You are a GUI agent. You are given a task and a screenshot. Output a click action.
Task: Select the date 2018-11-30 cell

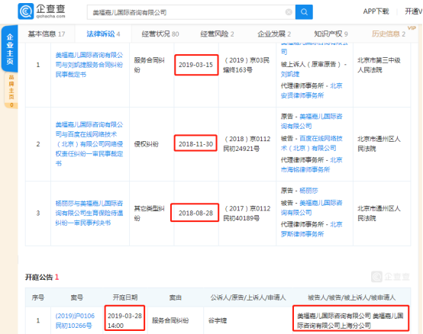click(x=196, y=144)
